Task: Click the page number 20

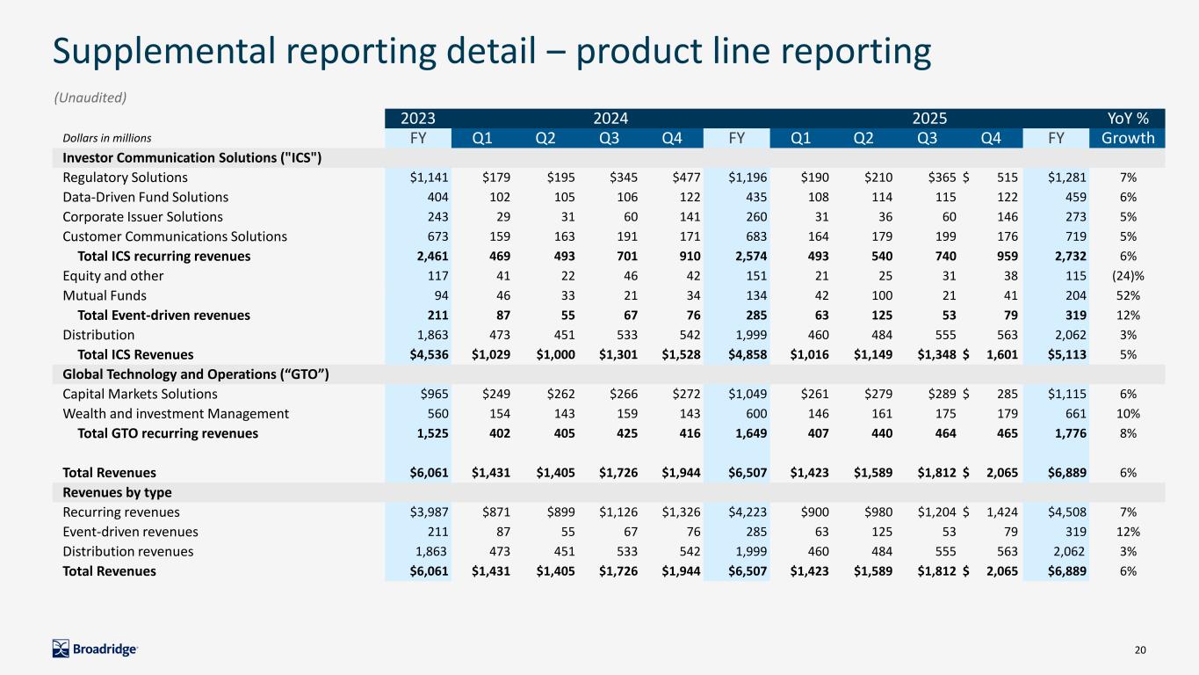Action: pyautogui.click(x=1140, y=650)
